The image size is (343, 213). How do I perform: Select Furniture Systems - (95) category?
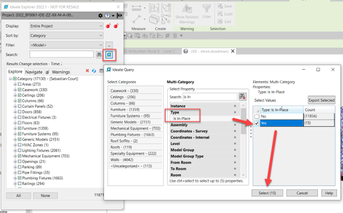pos(136,115)
